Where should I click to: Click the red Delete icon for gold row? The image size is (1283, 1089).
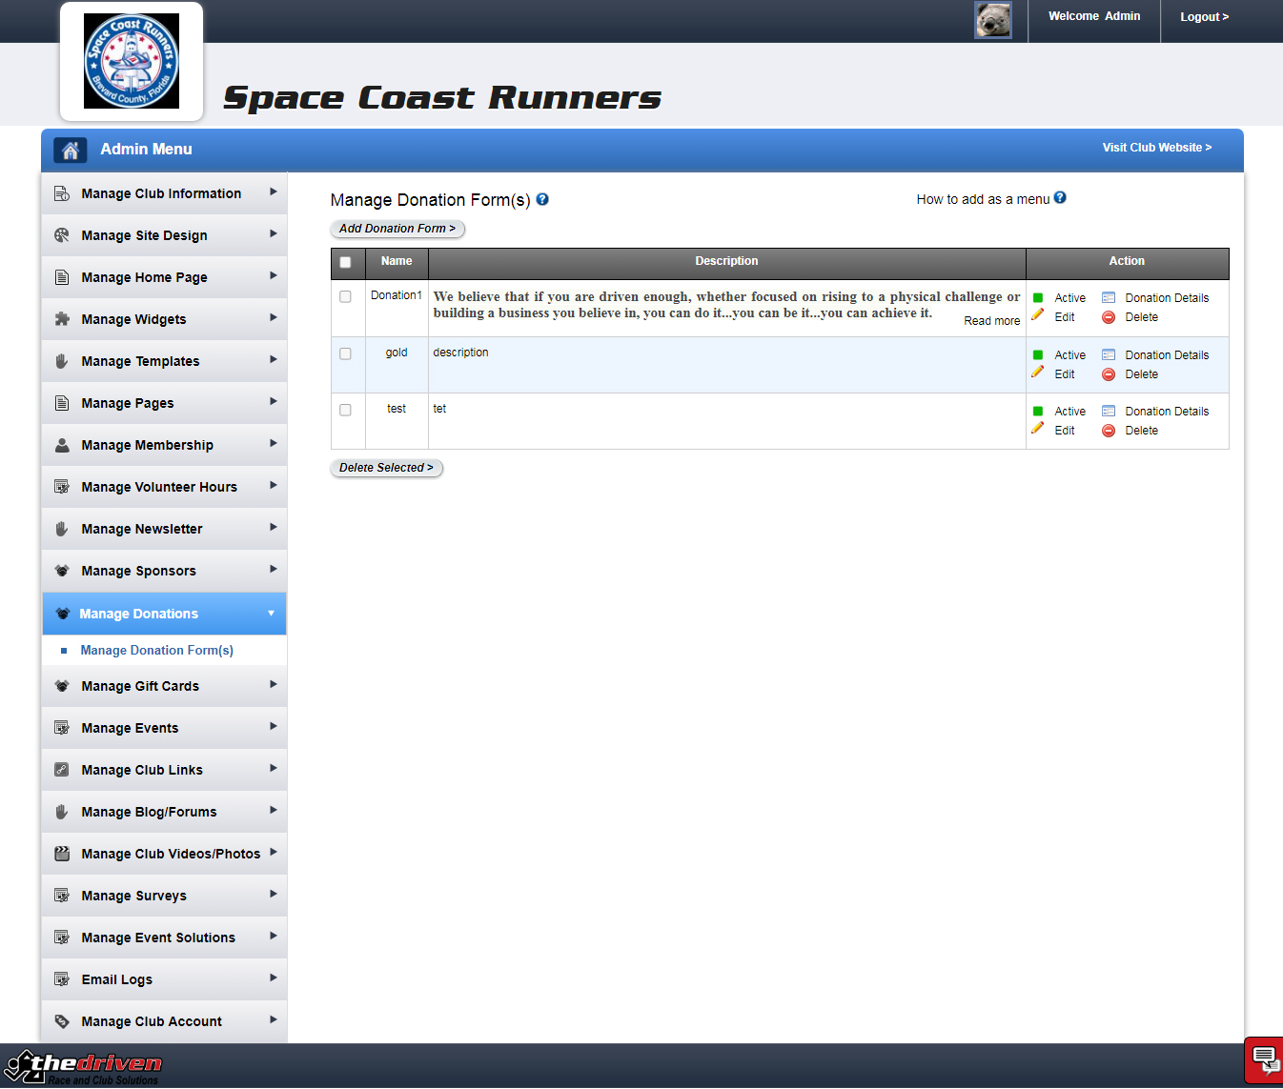tap(1109, 374)
